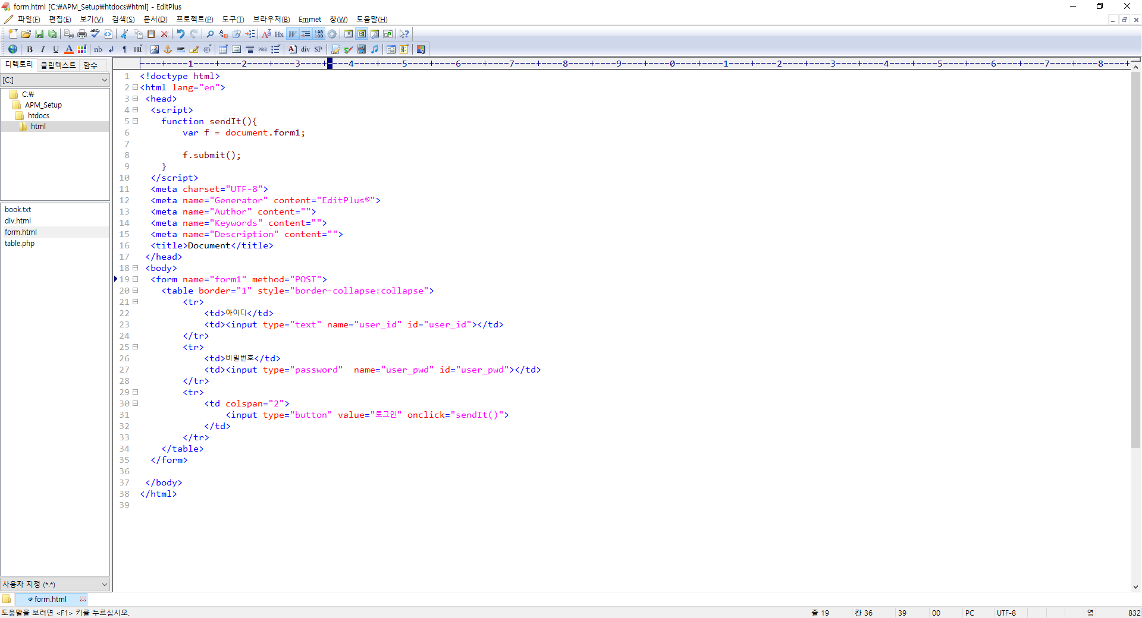Open the 파일(F) menu
The image size is (1142, 618).
(29, 20)
